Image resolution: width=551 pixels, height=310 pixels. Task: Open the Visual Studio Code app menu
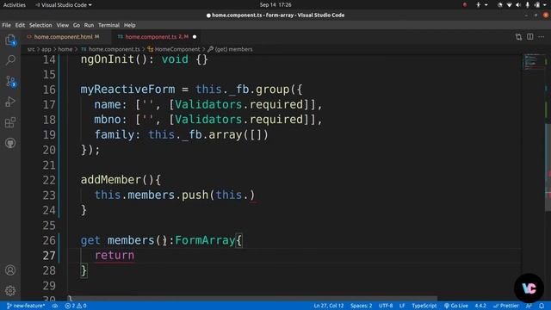(64, 5)
